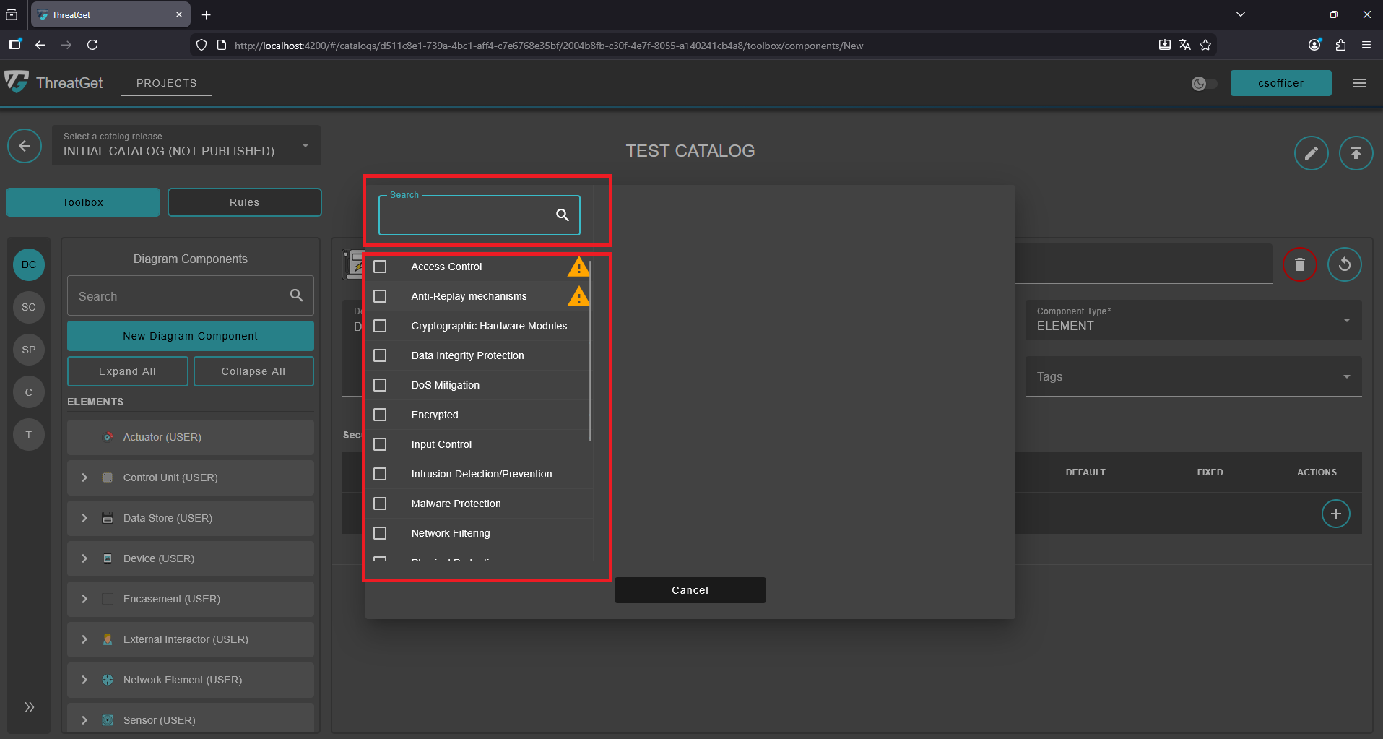The height and width of the screenshot is (739, 1383).
Task: Check the Malware Protection checkbox
Action: pos(381,504)
